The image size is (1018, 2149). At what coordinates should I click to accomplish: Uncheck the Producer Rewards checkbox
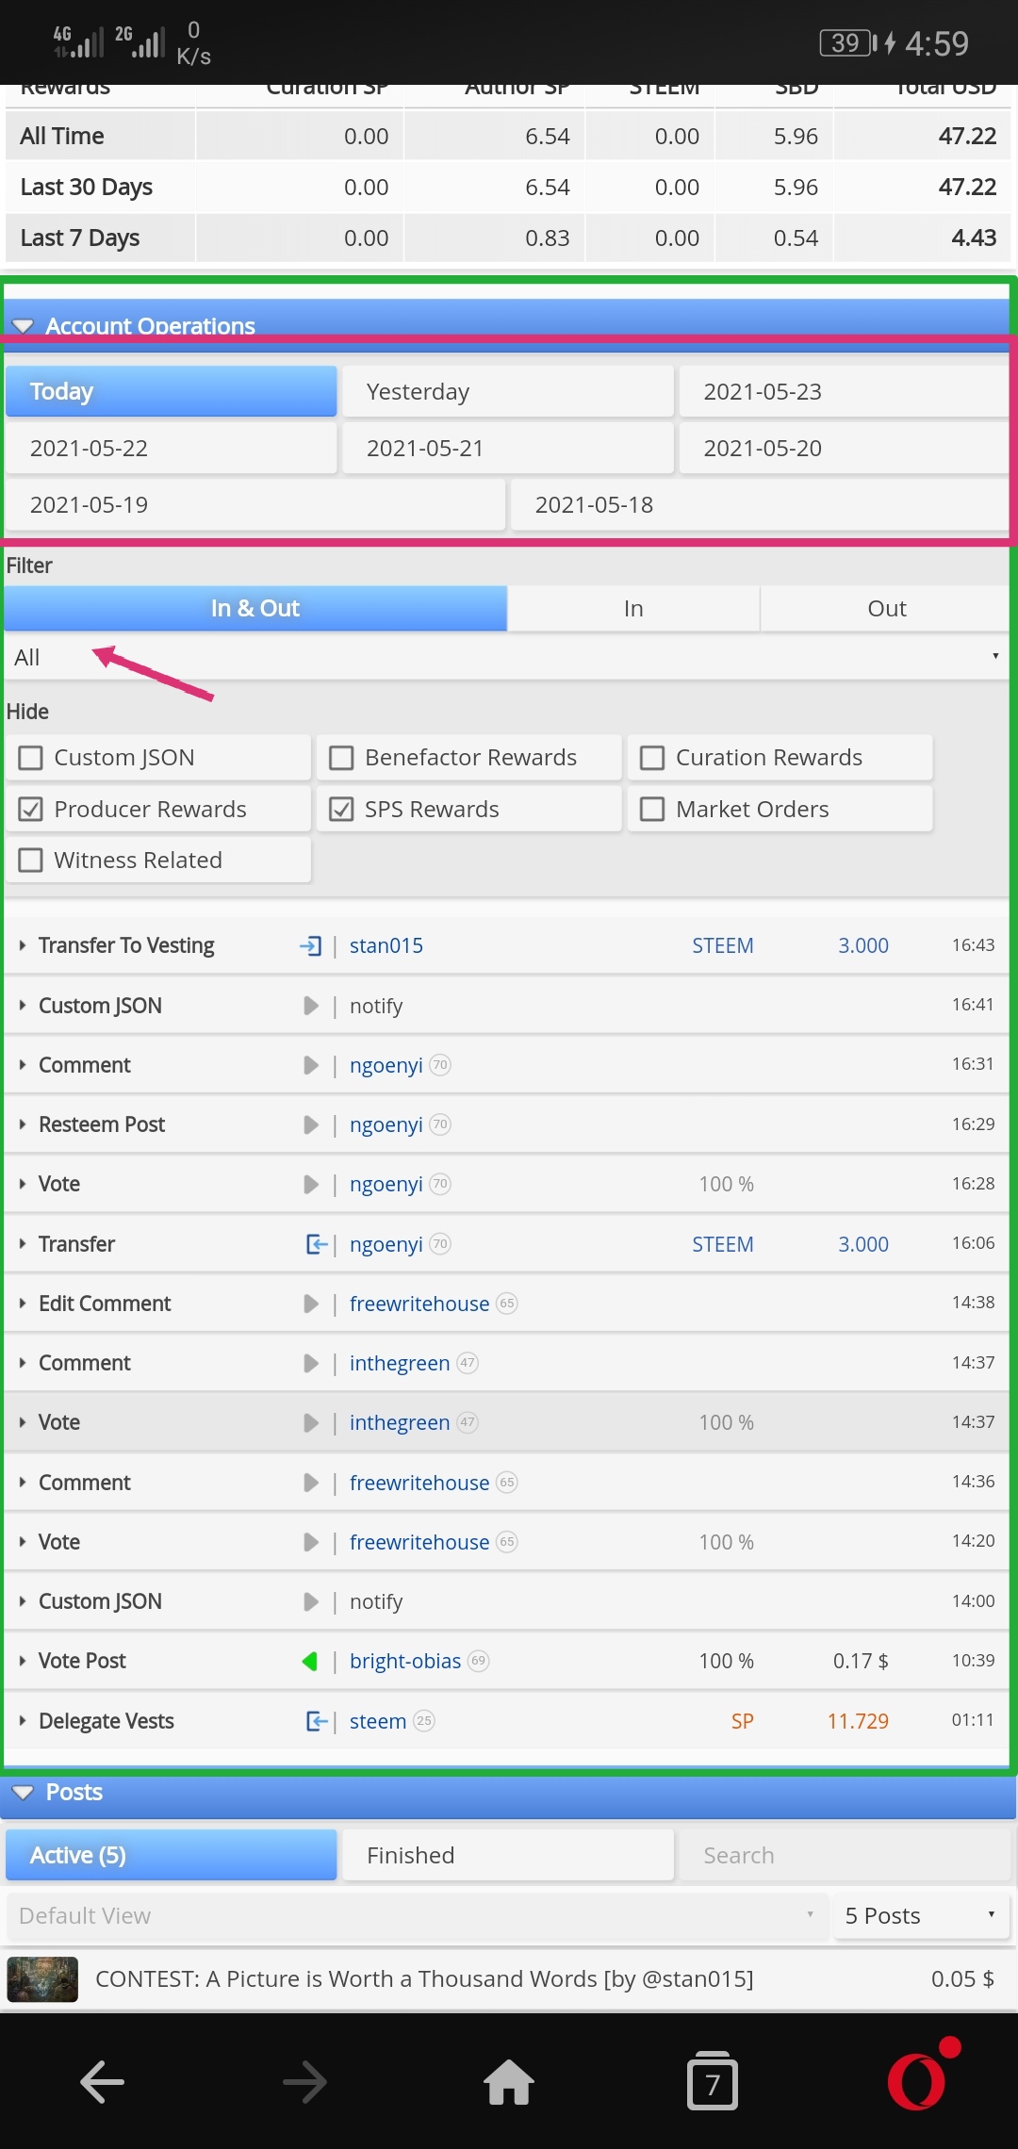pos(31,810)
